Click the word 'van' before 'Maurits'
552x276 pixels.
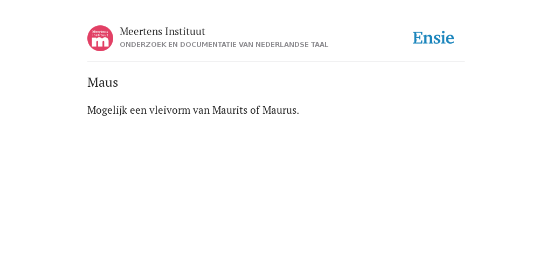point(202,111)
